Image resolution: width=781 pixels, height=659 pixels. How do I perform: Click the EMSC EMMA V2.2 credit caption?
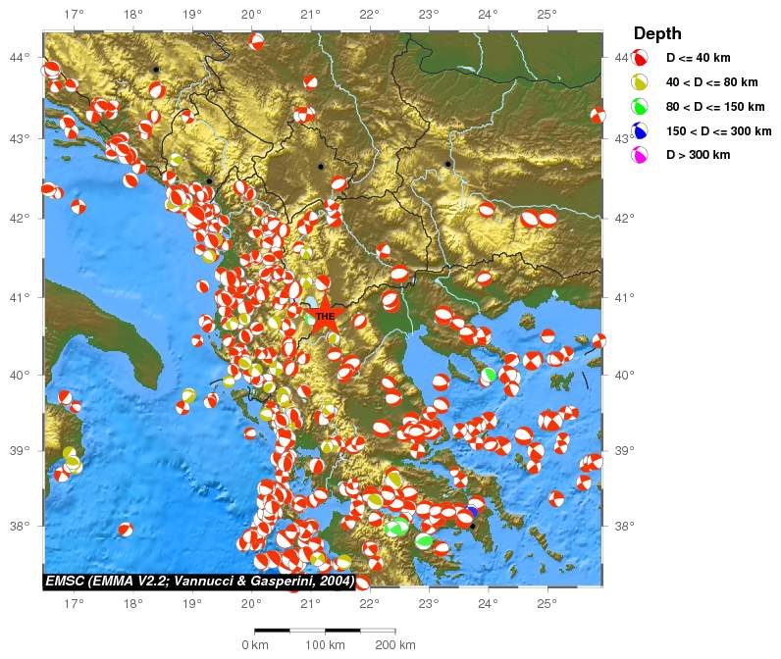pos(200,581)
